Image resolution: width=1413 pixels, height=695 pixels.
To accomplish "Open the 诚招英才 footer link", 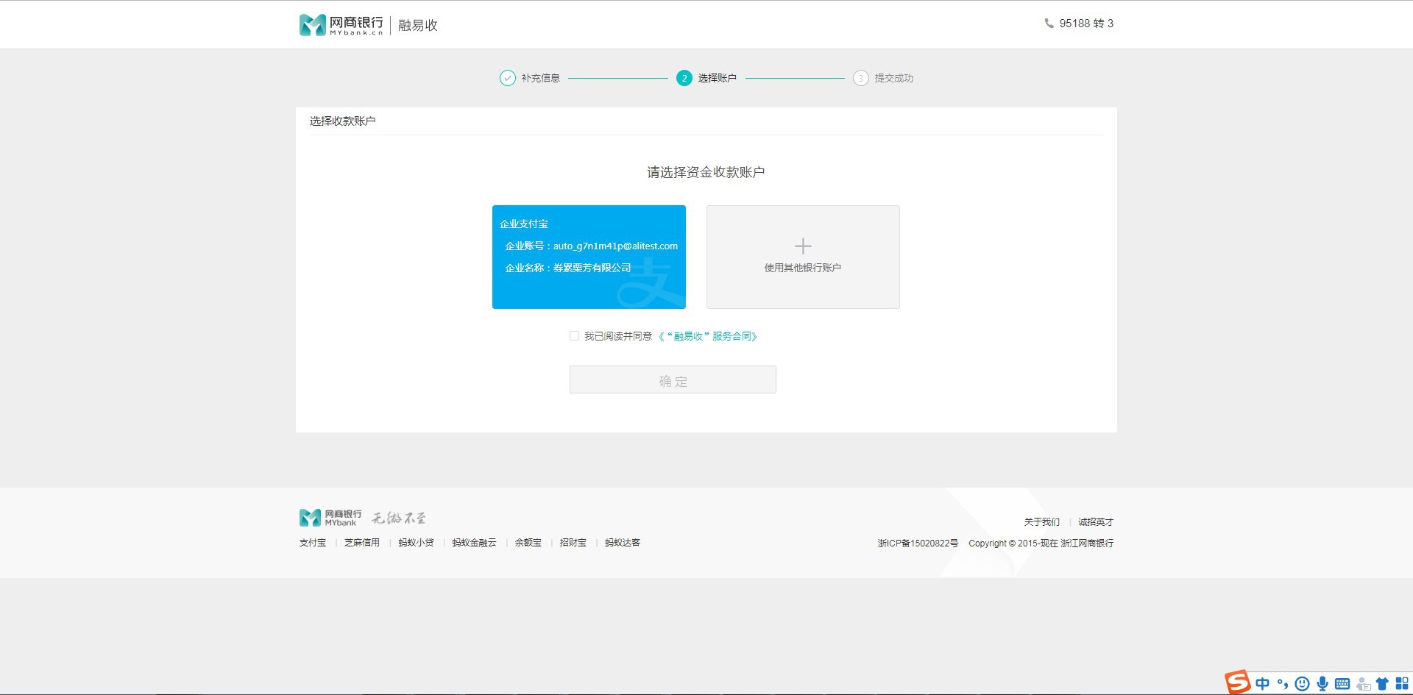I will (1096, 522).
